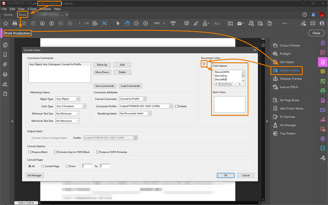Toggle the Embed profile checkbox
Viewport: 328px width, 205px height.
(x=176, y=106)
